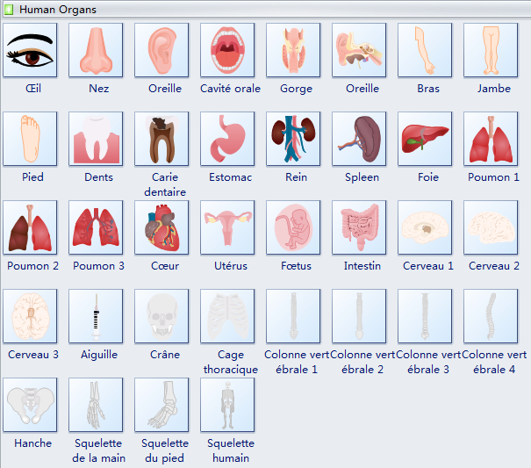The width and height of the screenshot is (531, 468).
Task: Pick the Cerveau 2 brain side view
Action: click(491, 227)
